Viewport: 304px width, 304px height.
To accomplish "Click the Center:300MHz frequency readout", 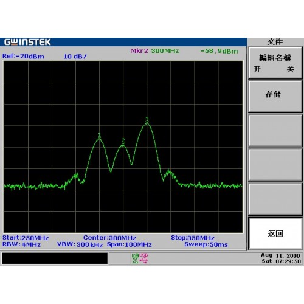I will tap(109, 238).
